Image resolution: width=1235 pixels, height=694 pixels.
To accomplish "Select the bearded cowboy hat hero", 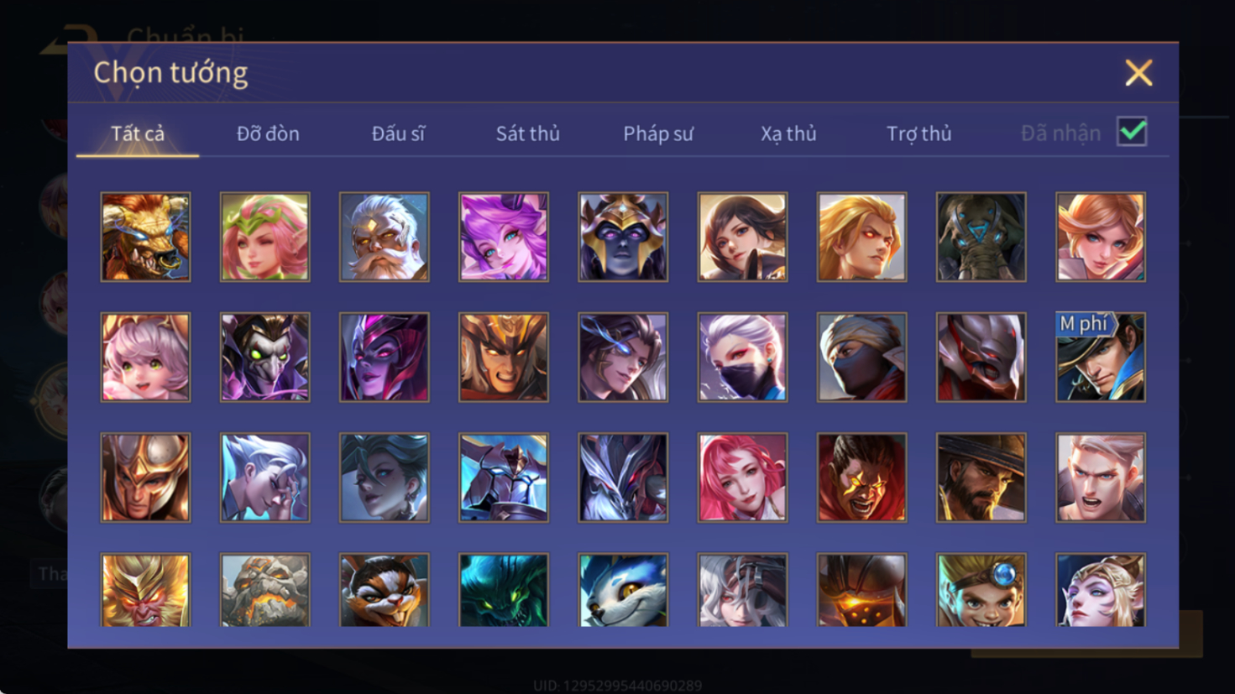I will pos(981,477).
